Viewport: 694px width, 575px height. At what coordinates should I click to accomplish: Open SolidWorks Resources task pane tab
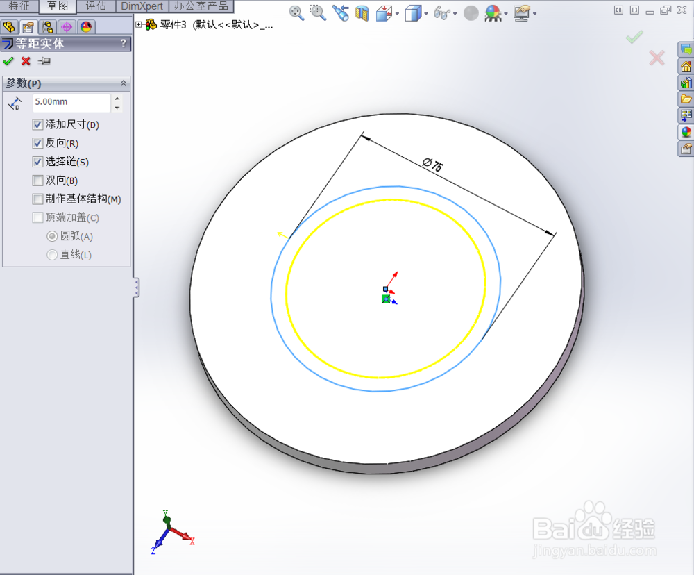[686, 67]
